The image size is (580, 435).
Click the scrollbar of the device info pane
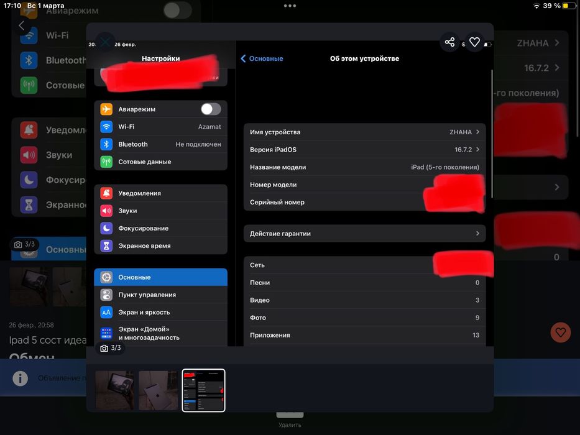492,134
